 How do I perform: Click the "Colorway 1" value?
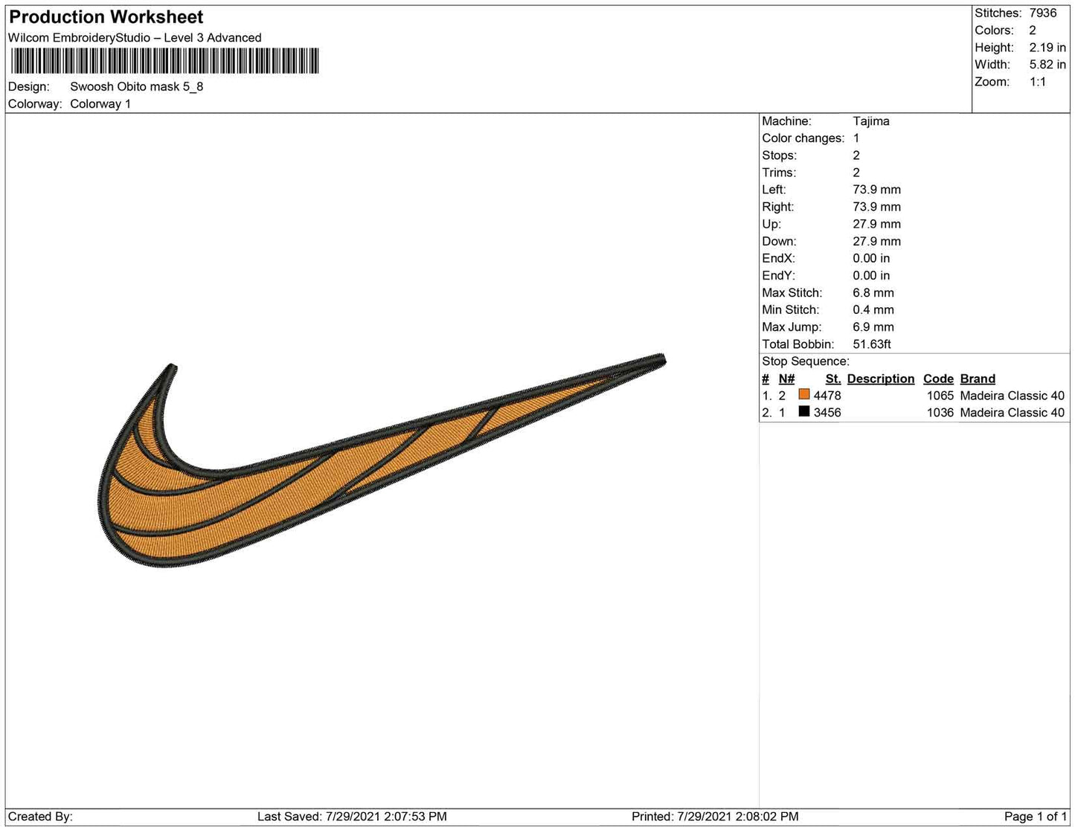tap(100, 104)
